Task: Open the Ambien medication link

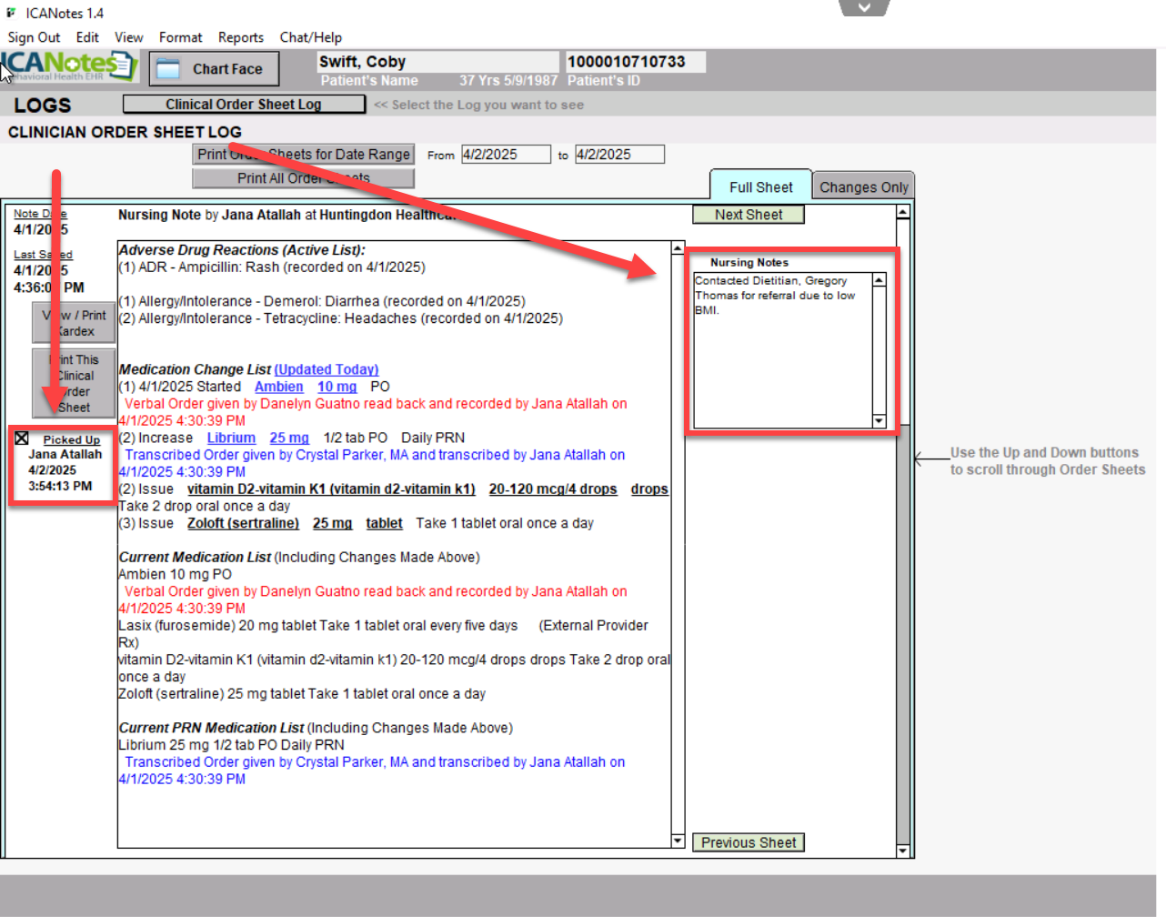Action: (x=278, y=387)
